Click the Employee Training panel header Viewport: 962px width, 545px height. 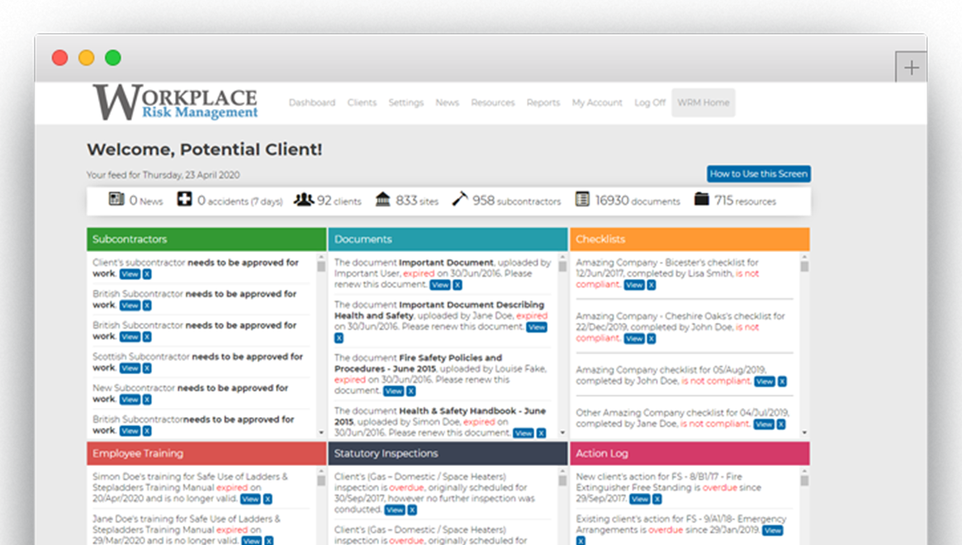coord(206,453)
